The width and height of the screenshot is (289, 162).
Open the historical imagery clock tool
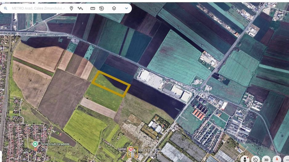(102, 9)
